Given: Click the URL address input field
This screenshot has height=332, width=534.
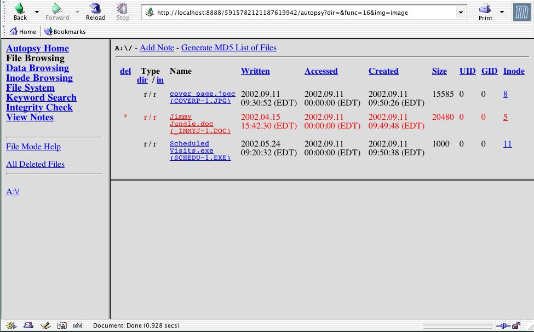Looking at the screenshot, I should (x=301, y=13).
